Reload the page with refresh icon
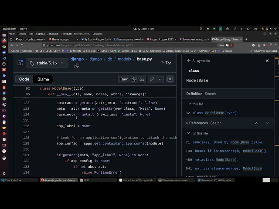Screen dimensions: 279x209 pyautogui.click(x=22, y=45)
